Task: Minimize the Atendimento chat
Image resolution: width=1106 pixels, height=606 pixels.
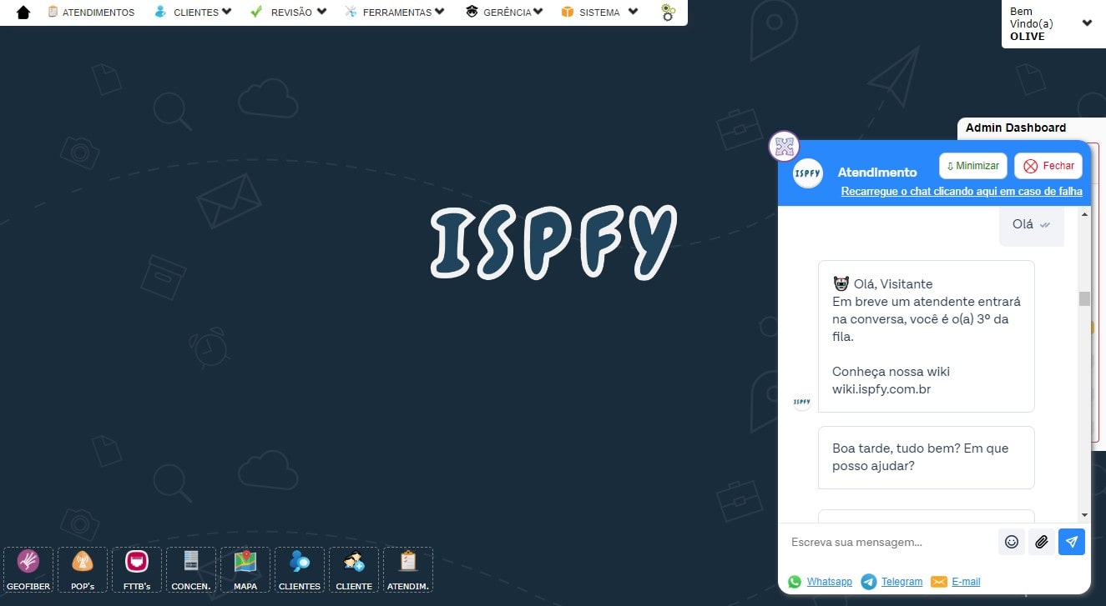Action: coord(973,166)
